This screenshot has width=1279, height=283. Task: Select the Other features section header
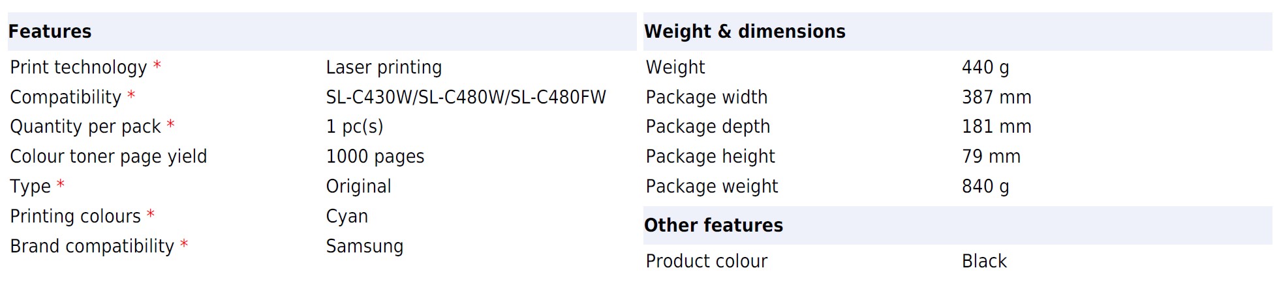click(x=713, y=225)
